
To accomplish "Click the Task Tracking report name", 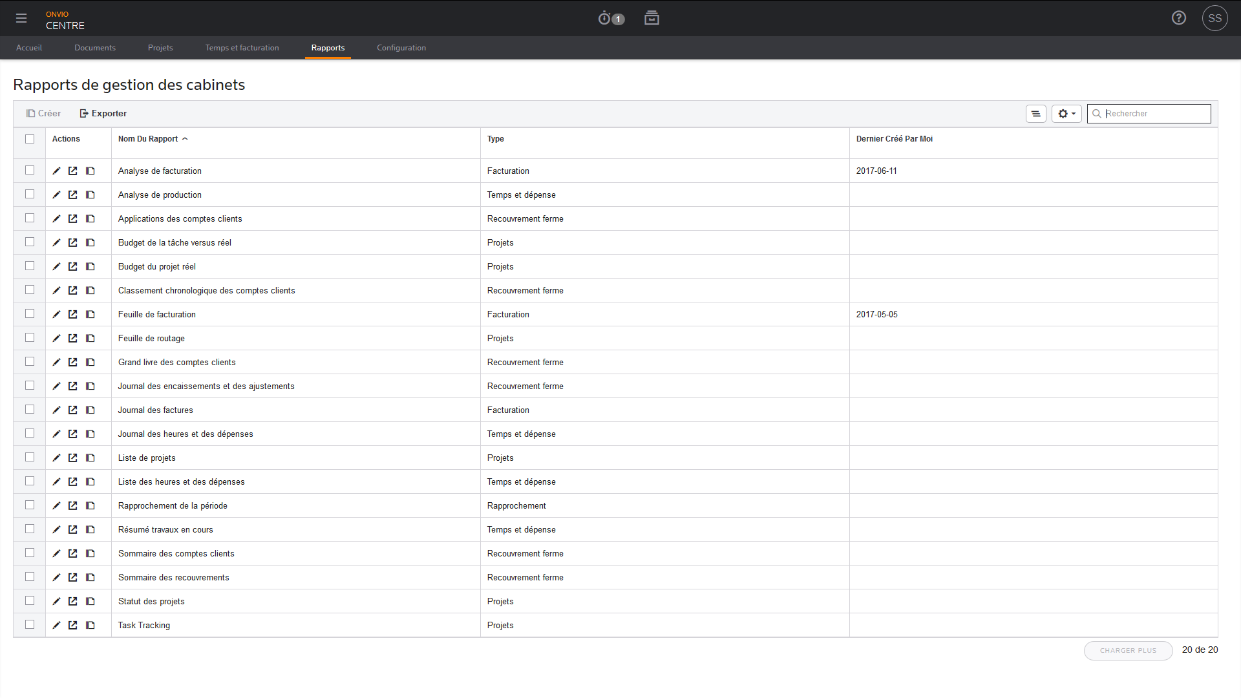I will coord(144,626).
